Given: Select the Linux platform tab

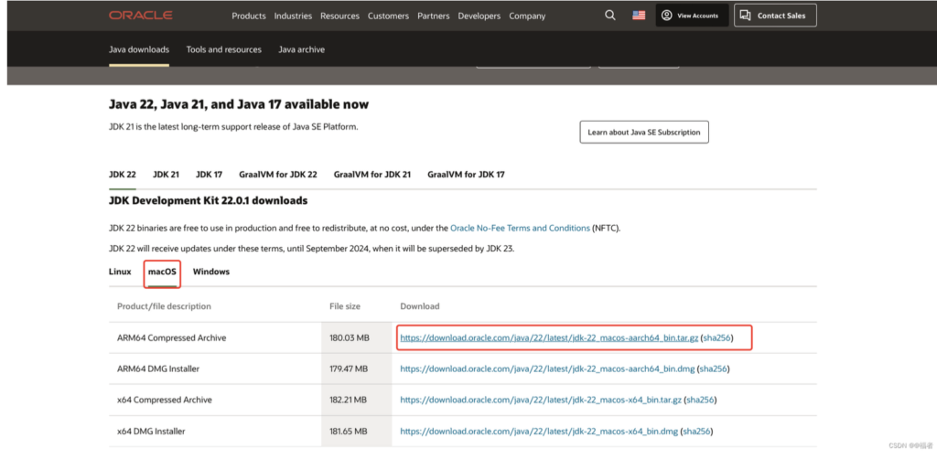Looking at the screenshot, I should (120, 272).
